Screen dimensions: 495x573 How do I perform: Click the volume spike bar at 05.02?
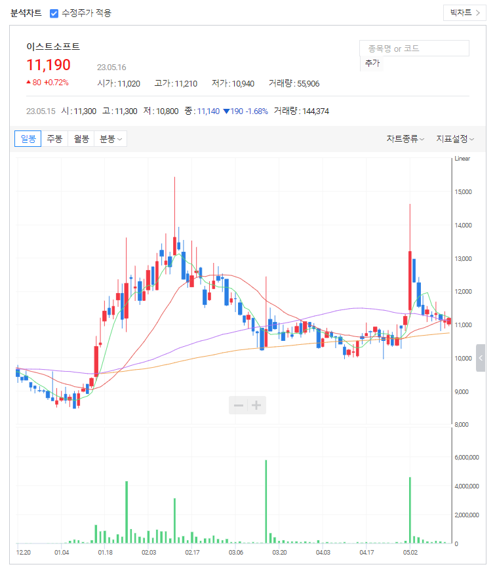coord(410,510)
